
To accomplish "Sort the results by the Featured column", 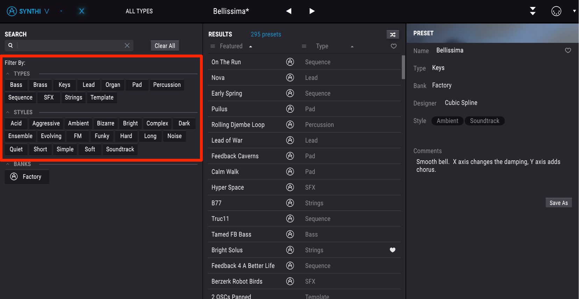I will click(x=231, y=46).
